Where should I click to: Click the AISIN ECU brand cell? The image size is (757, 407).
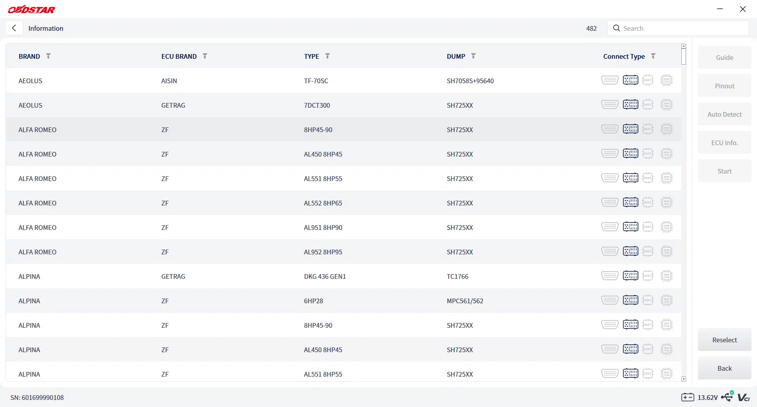pos(169,81)
